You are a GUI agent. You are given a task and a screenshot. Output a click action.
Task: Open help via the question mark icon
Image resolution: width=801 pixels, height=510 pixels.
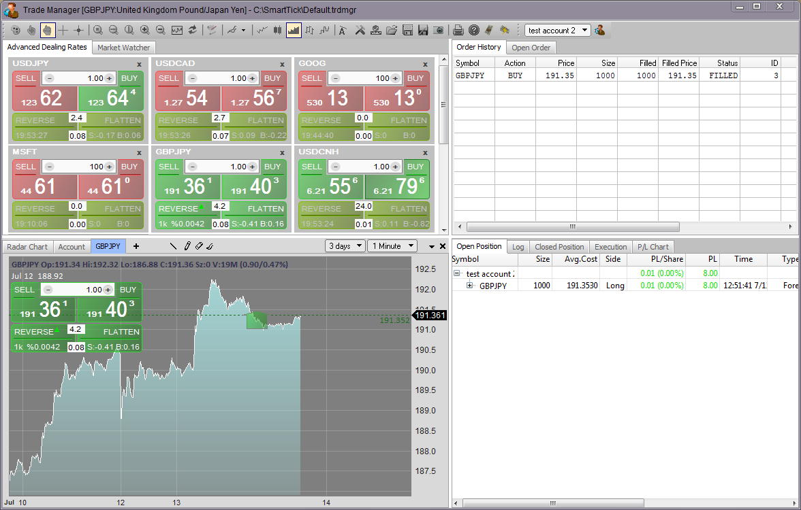[x=474, y=30]
